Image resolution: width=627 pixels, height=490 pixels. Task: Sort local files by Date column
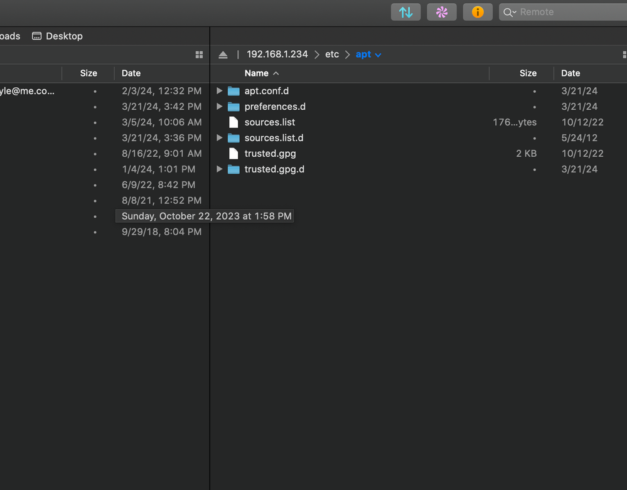tap(131, 73)
